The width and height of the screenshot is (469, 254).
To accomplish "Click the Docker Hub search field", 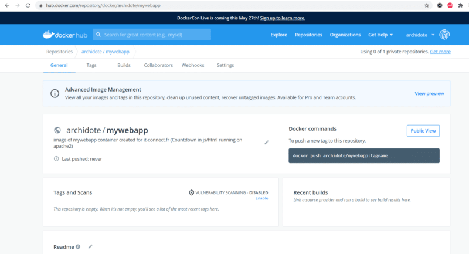I will 152,35.
